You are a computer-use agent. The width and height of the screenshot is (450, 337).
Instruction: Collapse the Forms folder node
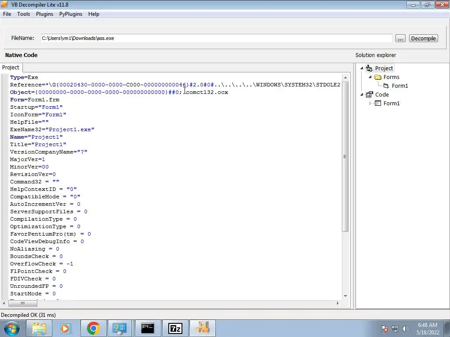370,77
